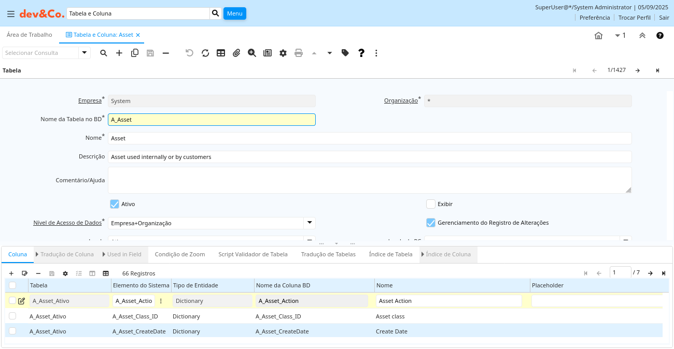
Task: Click the Refresh icon in the toolbar
Action: pos(205,53)
